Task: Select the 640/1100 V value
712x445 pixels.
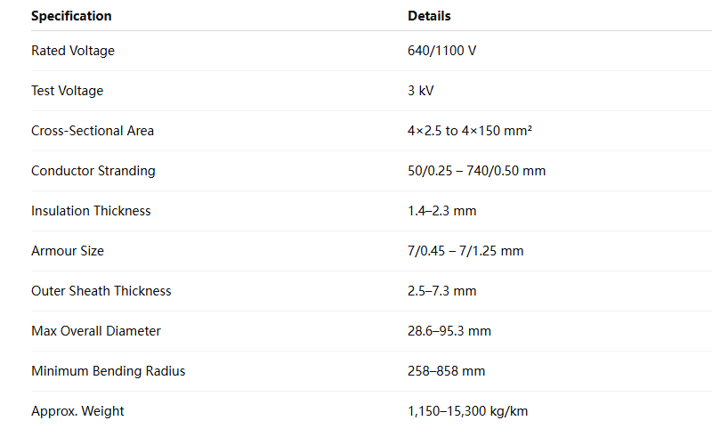Action: click(441, 51)
